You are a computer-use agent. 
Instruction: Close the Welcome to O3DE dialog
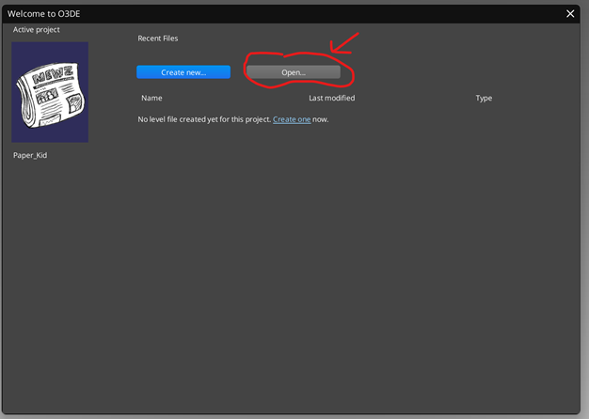pyautogui.click(x=570, y=14)
